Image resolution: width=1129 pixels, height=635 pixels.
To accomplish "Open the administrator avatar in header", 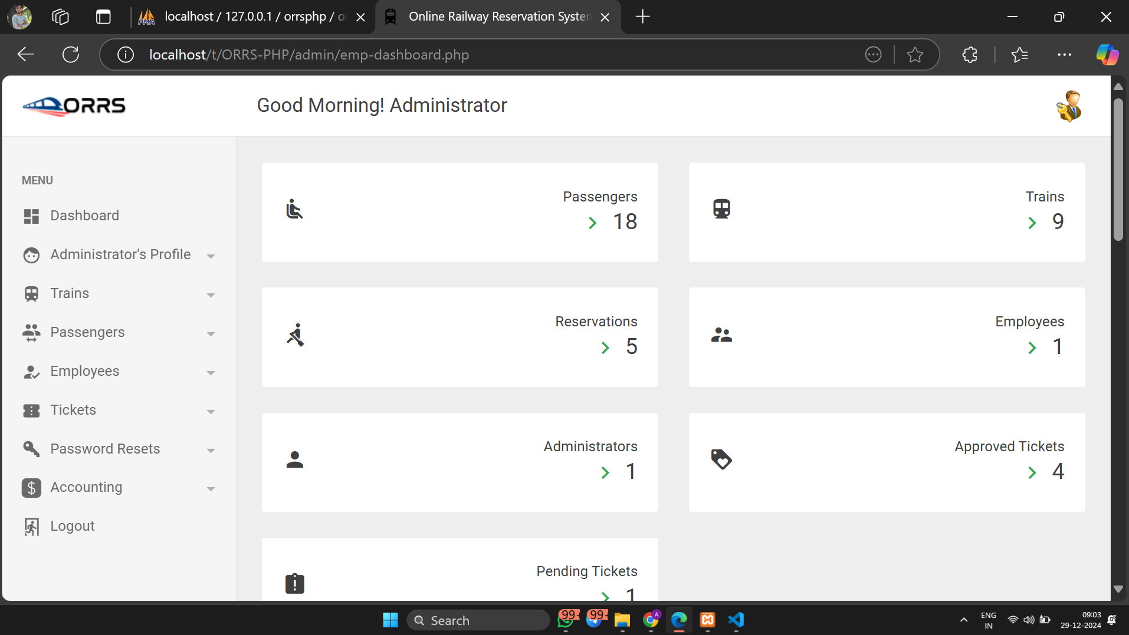I will [1068, 106].
